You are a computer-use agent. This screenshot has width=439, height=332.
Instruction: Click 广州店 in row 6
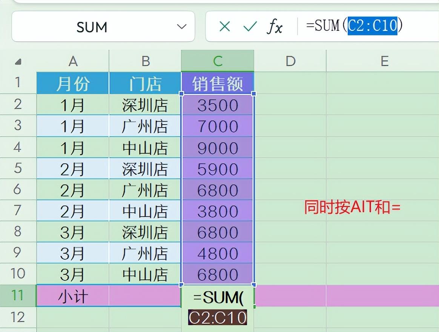[x=145, y=190]
